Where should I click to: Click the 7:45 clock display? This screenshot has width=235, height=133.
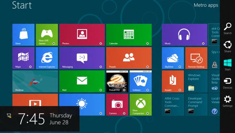coord(31,119)
